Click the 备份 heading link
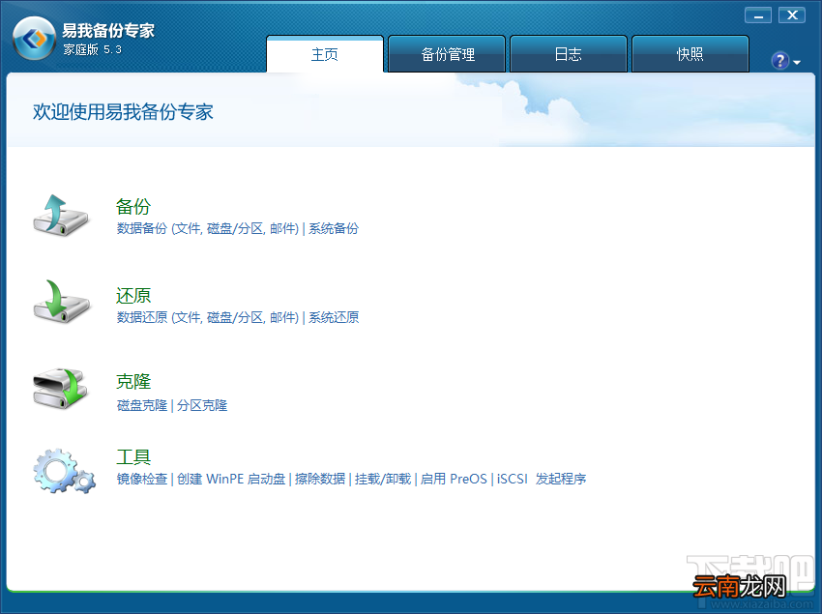822x614 pixels. pyautogui.click(x=133, y=206)
